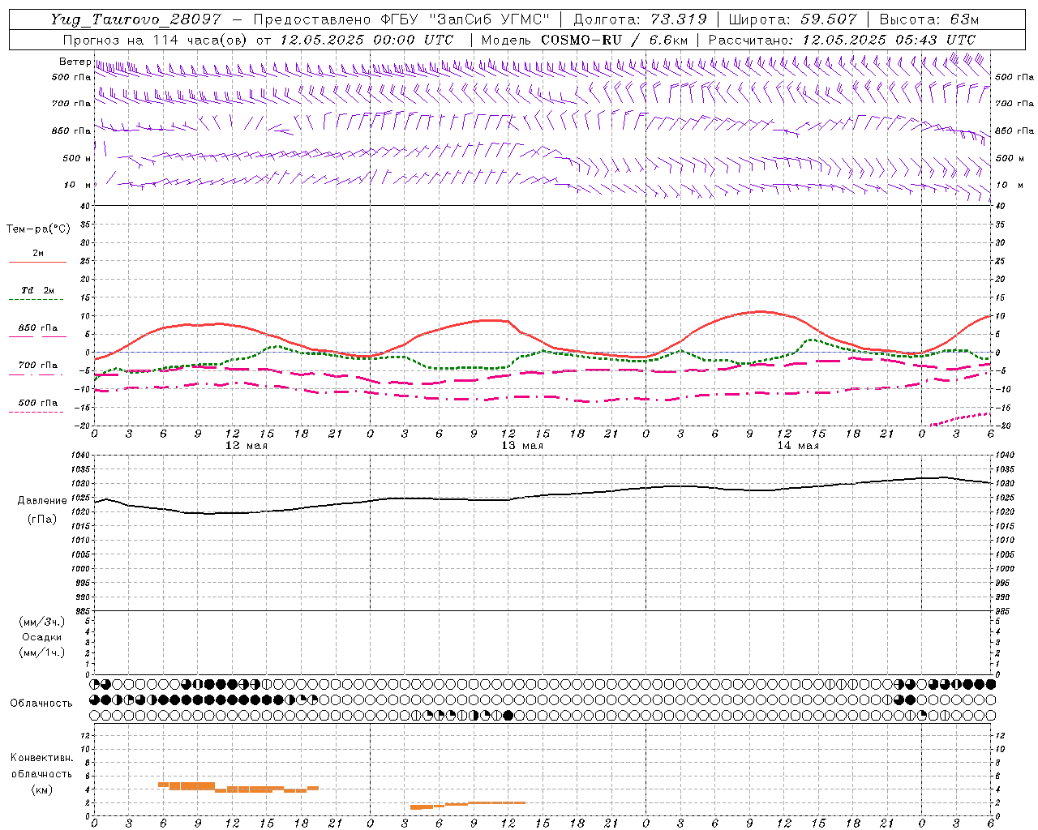Image resolution: width=1038 pixels, height=830 pixels.
Task: Click the left 850 гПа wind level label
Action: 71,130
